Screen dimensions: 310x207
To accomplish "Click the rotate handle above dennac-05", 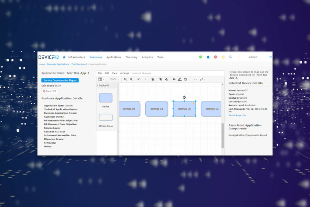I will [x=184, y=97].
